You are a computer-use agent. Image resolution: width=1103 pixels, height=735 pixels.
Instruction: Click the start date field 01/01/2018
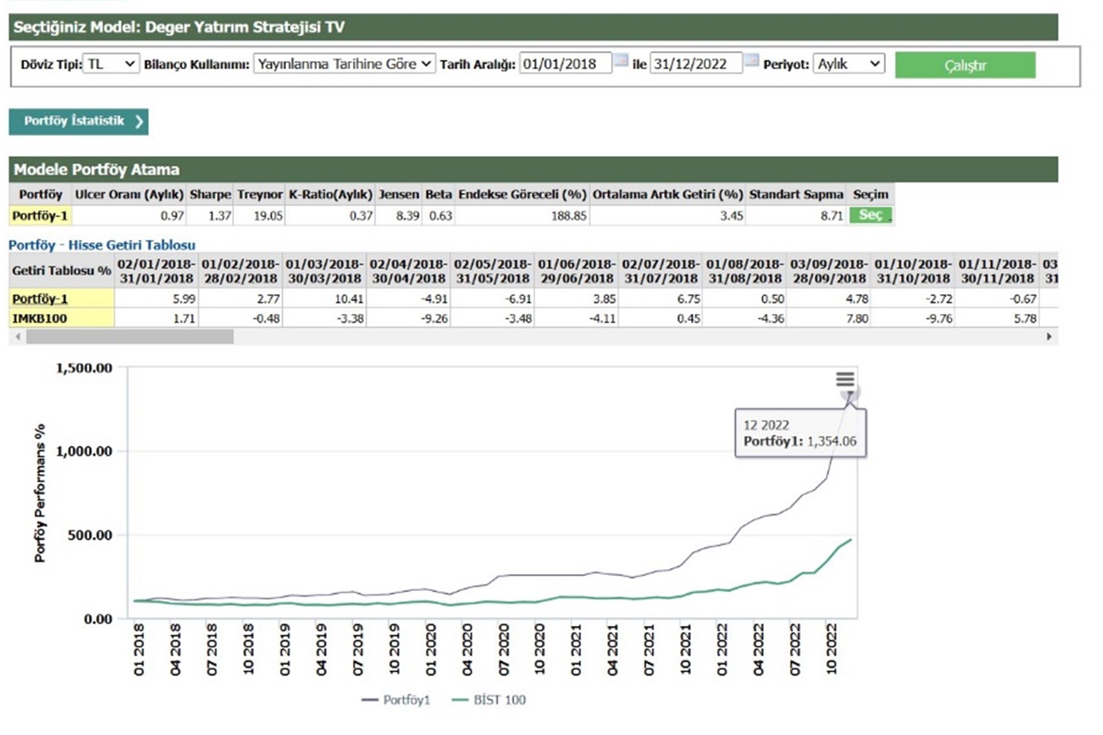565,64
